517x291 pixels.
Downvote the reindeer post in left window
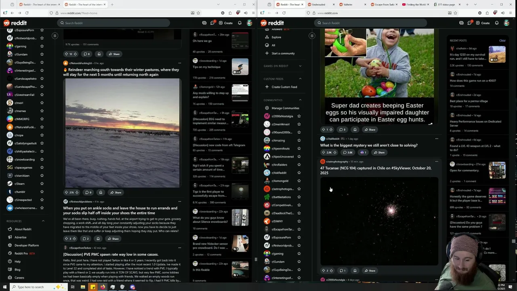point(77,192)
